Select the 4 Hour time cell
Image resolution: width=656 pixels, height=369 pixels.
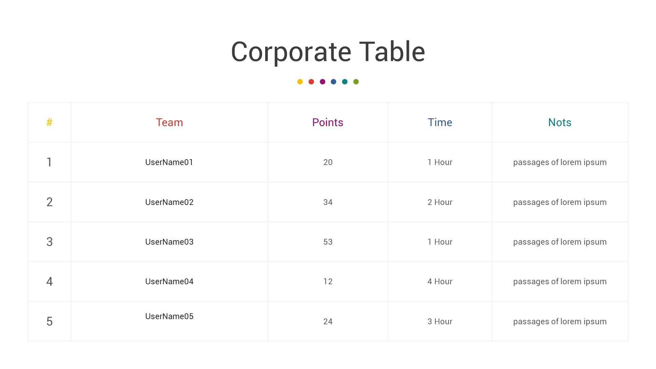(440, 282)
